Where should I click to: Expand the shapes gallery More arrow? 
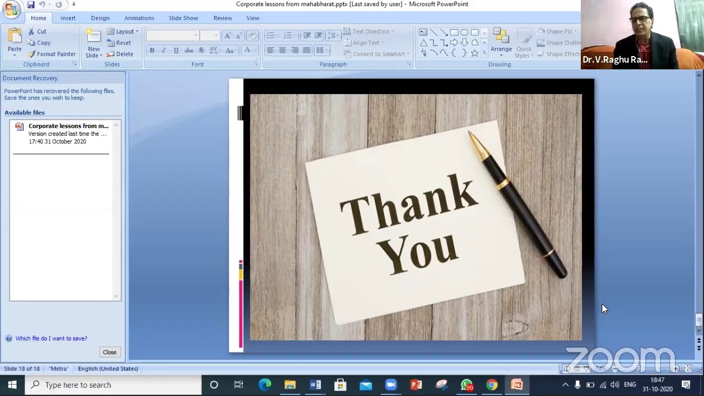pos(484,53)
